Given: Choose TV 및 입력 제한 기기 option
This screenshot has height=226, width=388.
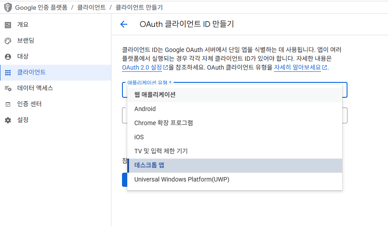Looking at the screenshot, I should click(235, 151).
